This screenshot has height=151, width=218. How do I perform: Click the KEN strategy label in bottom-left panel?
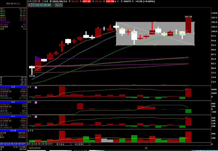(x=13, y=144)
